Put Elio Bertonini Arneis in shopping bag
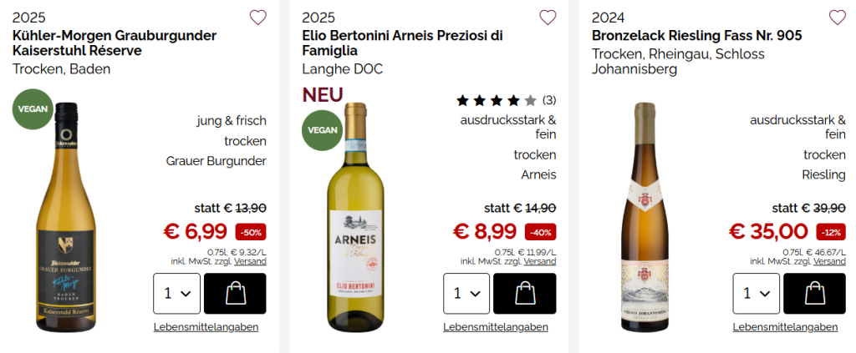This screenshot has width=856, height=353. pos(524,294)
